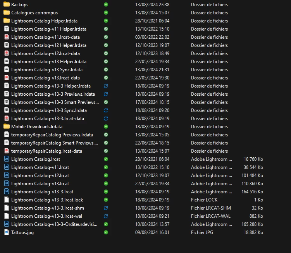
Task: Click type Fichier JPG
Action: tap(202, 232)
